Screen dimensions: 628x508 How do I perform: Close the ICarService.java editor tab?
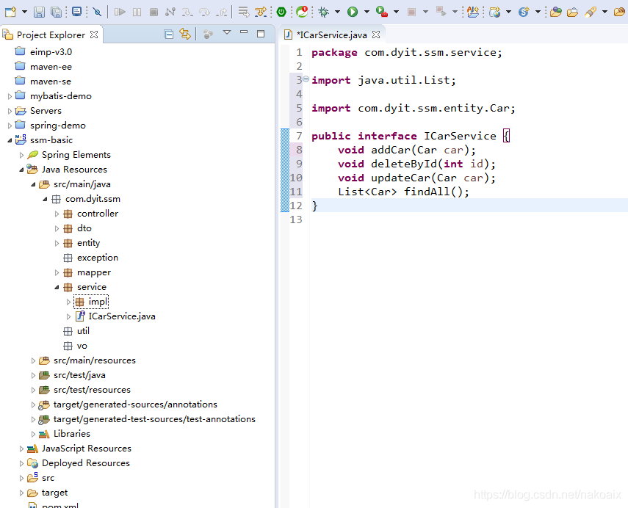tap(375, 35)
